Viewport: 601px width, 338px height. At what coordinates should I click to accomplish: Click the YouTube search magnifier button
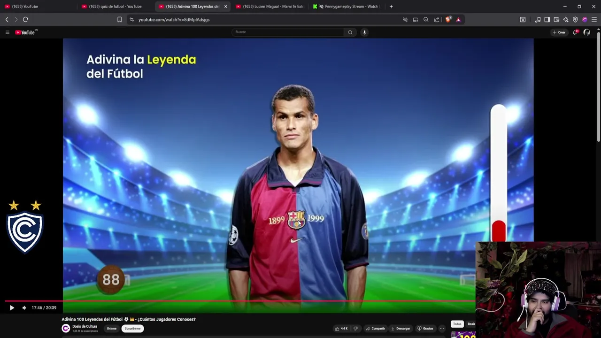pos(350,32)
